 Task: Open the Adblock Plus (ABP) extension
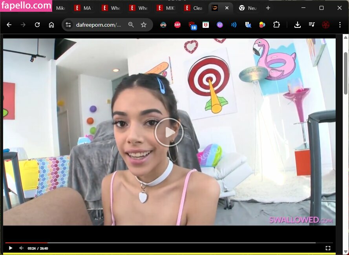pyautogui.click(x=177, y=25)
